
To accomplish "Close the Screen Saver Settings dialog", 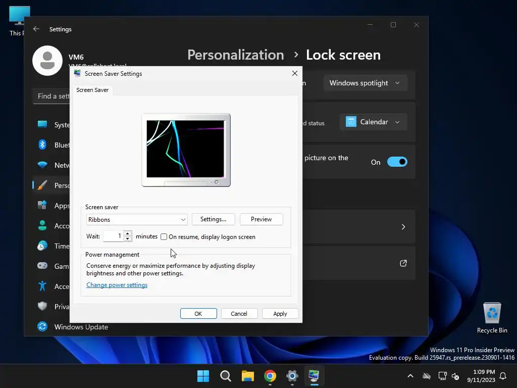I will click(x=295, y=73).
